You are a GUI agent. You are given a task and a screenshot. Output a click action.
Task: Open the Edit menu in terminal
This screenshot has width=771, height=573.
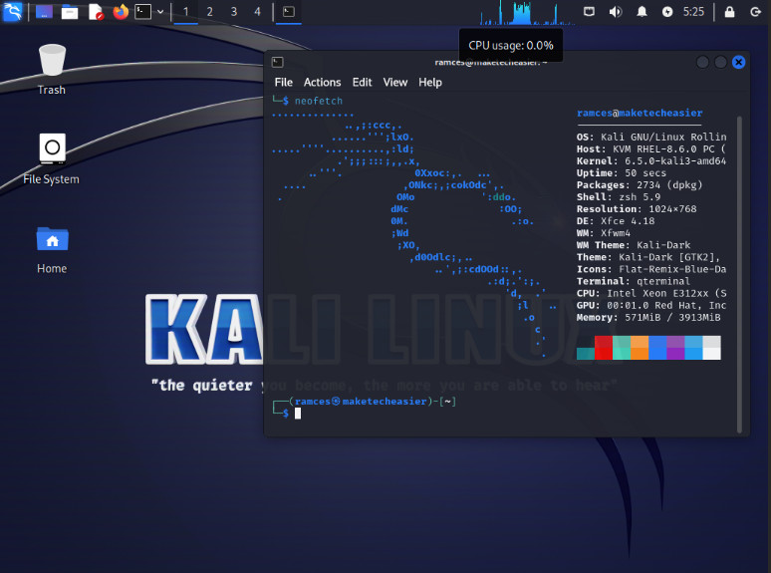click(362, 82)
